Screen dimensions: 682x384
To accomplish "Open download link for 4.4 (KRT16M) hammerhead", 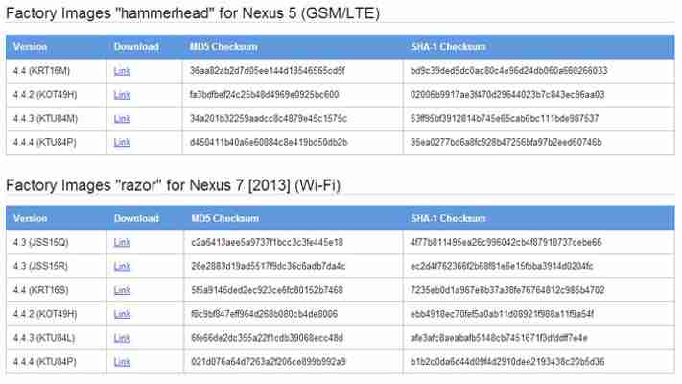I will click(122, 71).
